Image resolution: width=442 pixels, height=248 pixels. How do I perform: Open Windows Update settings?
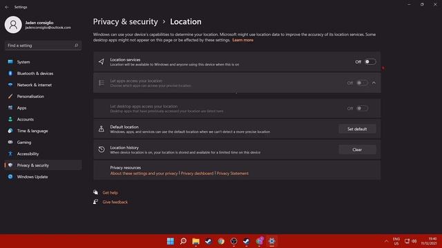point(43,176)
